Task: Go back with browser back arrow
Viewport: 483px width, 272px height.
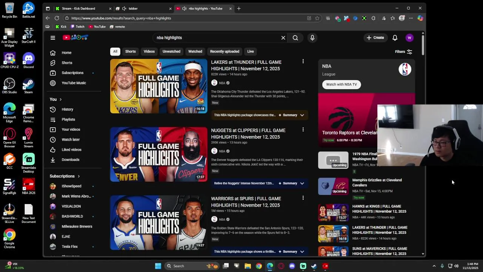Action: tap(48, 18)
